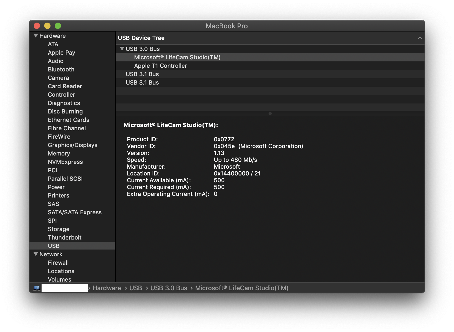Viewport: 454px width, 332px height.
Task: Open SATA/SATA Express section
Action: (x=75, y=212)
